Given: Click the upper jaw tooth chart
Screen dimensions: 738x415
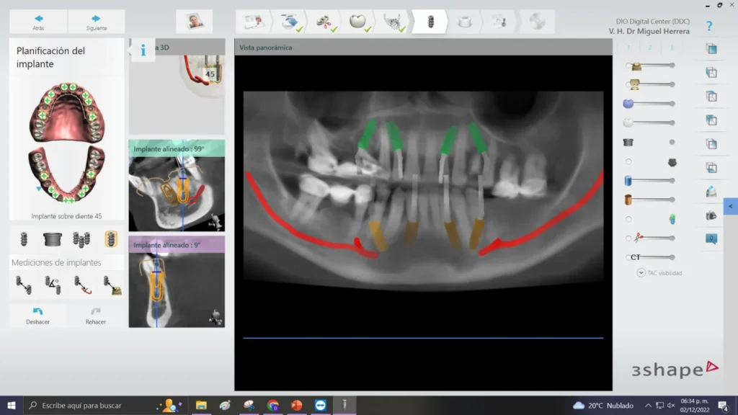Looking at the screenshot, I should click(67, 113).
